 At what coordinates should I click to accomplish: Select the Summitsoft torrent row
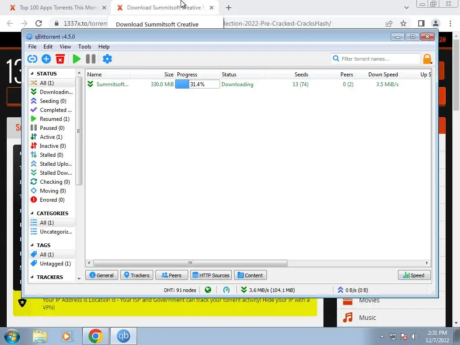[258, 84]
